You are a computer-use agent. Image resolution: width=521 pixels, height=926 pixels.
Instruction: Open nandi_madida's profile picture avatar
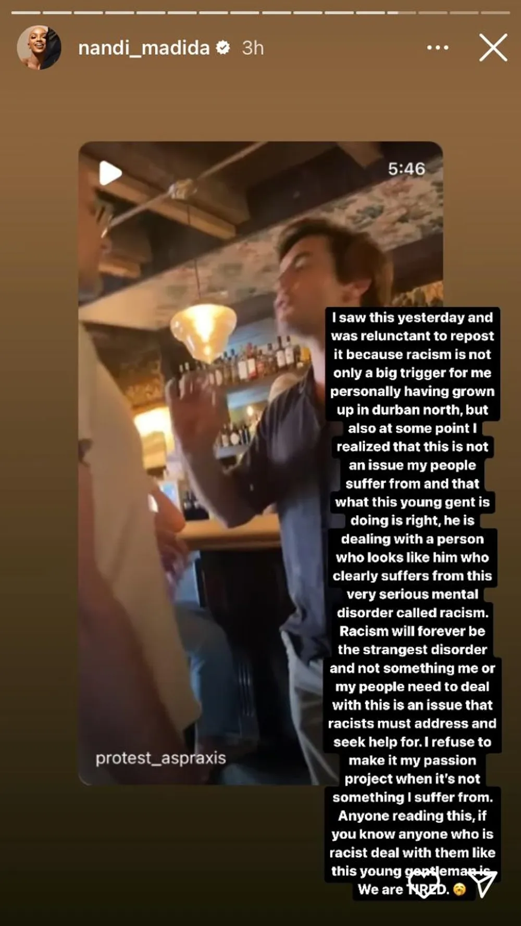click(39, 47)
